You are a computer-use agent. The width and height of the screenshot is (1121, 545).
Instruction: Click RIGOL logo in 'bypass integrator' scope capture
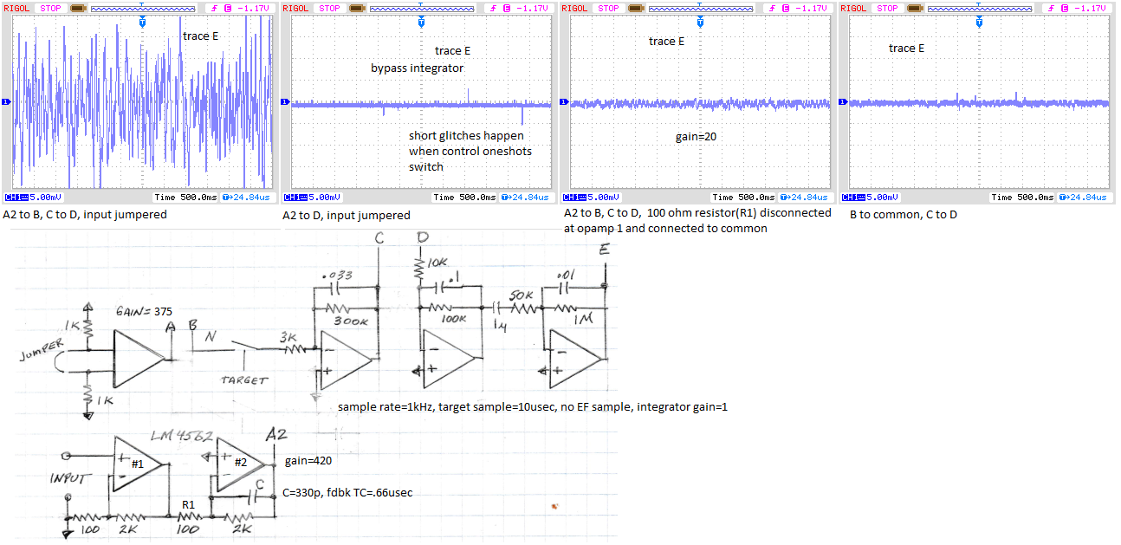tap(296, 8)
